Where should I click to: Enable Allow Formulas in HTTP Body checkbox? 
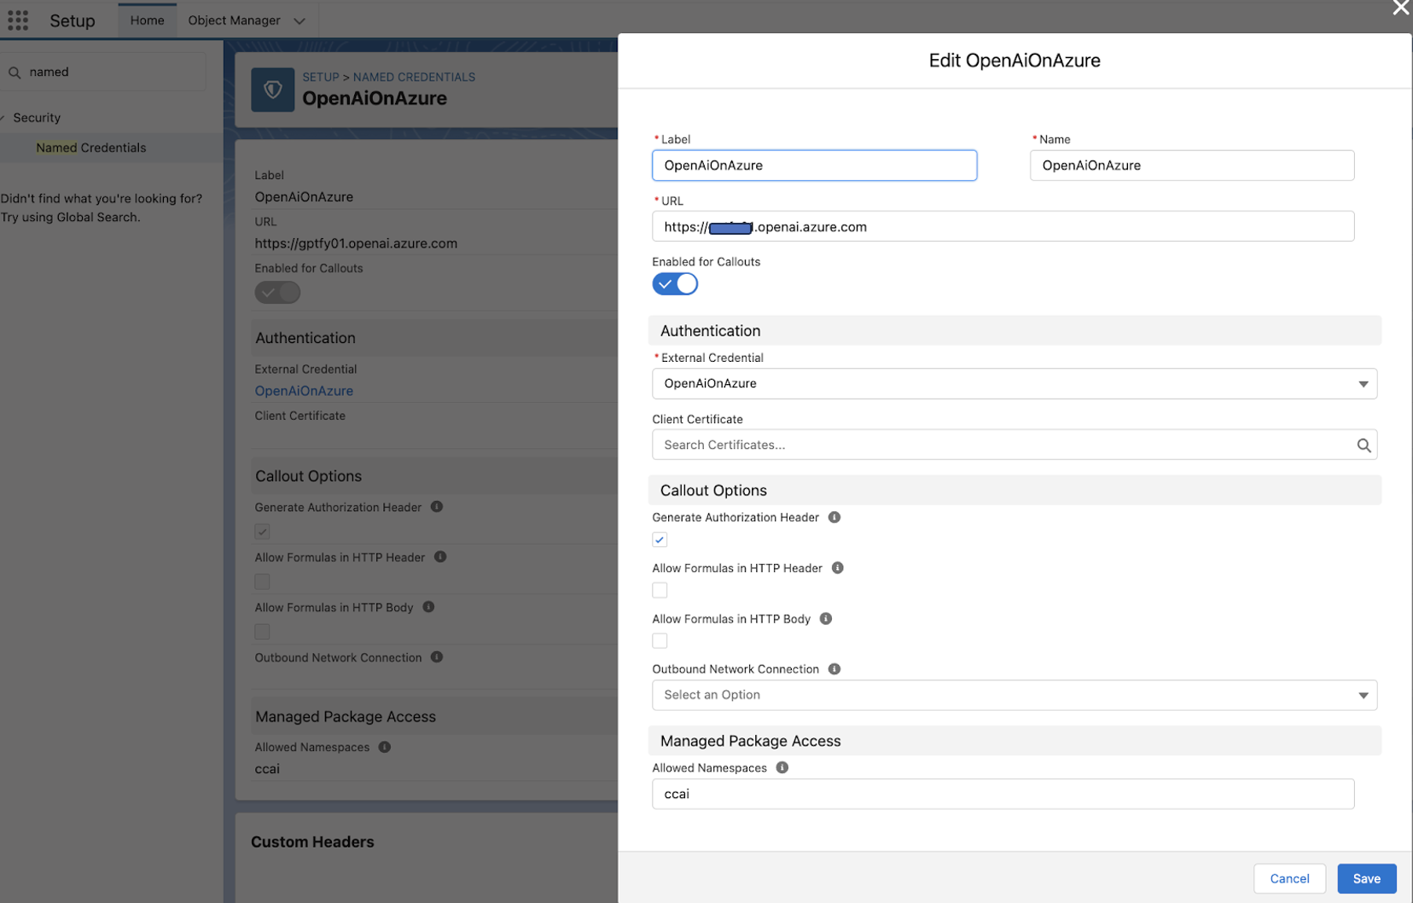[660, 641]
